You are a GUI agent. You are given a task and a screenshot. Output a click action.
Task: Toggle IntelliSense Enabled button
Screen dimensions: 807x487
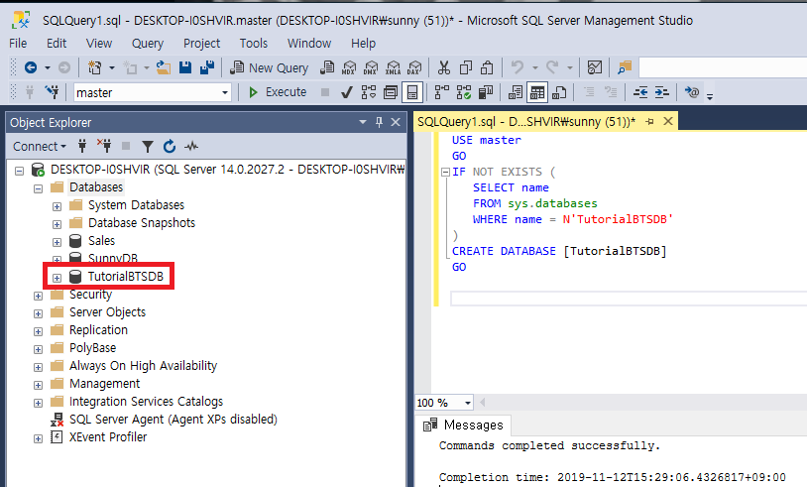pos(412,92)
